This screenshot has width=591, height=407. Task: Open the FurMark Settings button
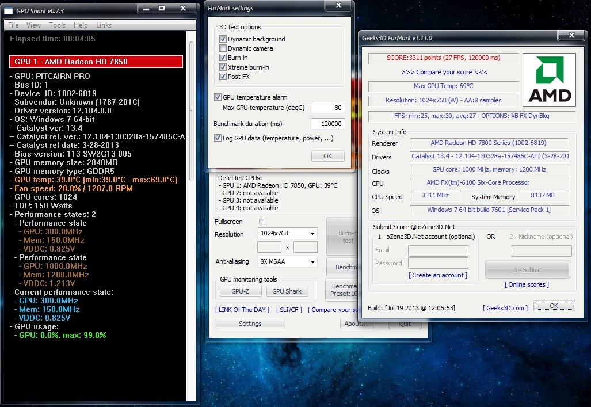click(x=250, y=324)
